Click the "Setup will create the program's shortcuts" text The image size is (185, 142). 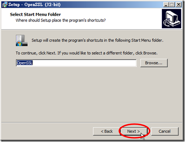point(97,40)
